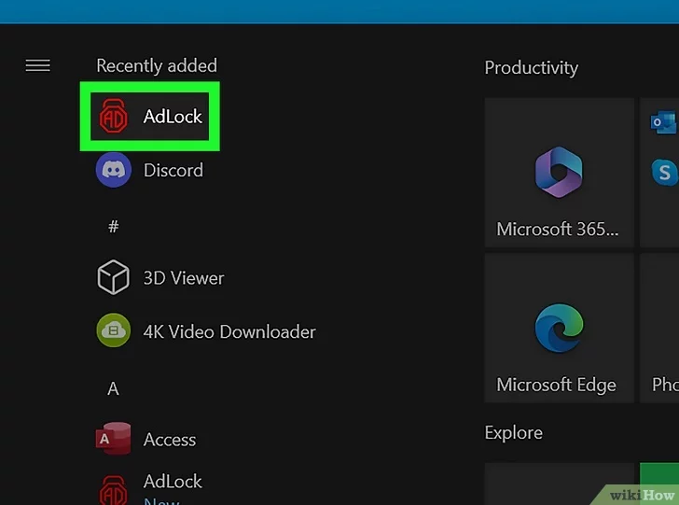The width and height of the screenshot is (679, 505).
Task: Click the # letter header in the app list
Action: click(x=114, y=226)
